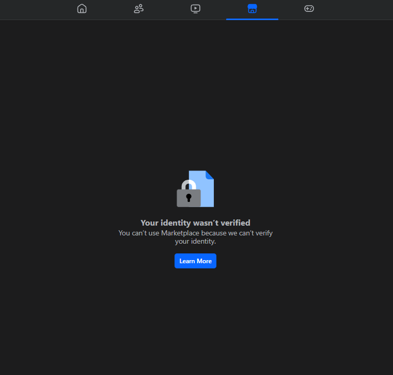
Task: Select the Marketplace storefront icon
Action: 252,9
